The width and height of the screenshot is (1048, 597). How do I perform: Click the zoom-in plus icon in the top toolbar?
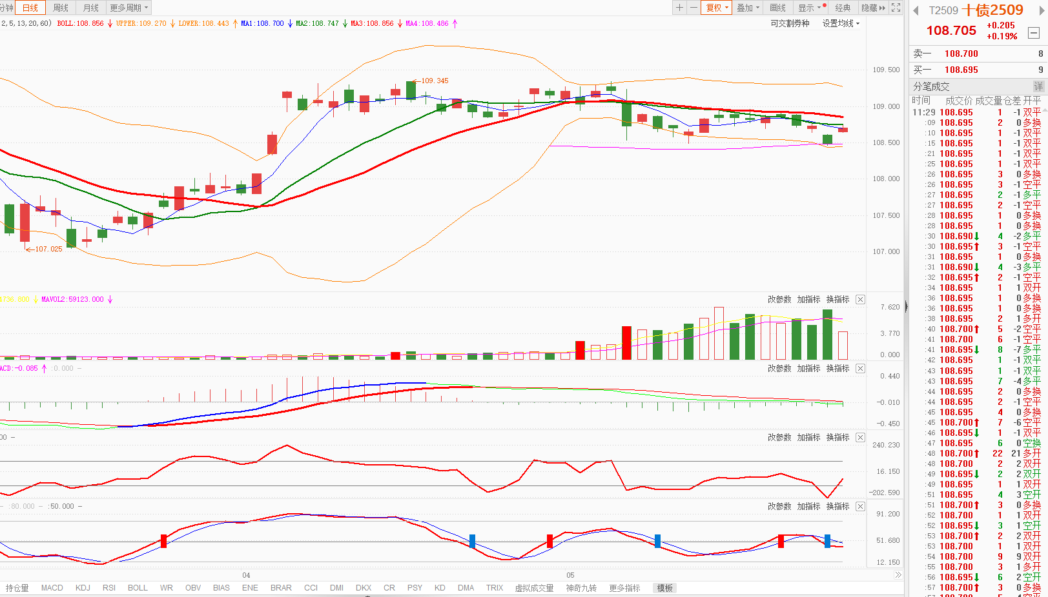pos(679,8)
